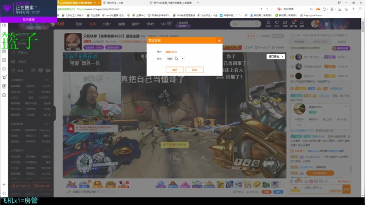Image resolution: width=365 pixels, height=205 pixels.
Task: Open the 视频 nav item
Action: click(x=121, y=24)
